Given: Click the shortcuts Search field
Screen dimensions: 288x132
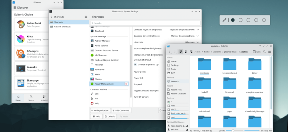Looking at the screenshot, I should (x=145, y=23).
